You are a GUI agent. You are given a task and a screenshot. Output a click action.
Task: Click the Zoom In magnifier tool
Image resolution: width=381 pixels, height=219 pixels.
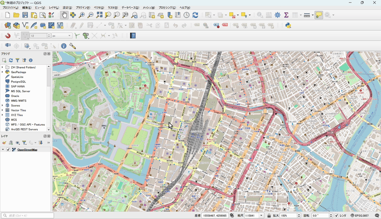82,15
